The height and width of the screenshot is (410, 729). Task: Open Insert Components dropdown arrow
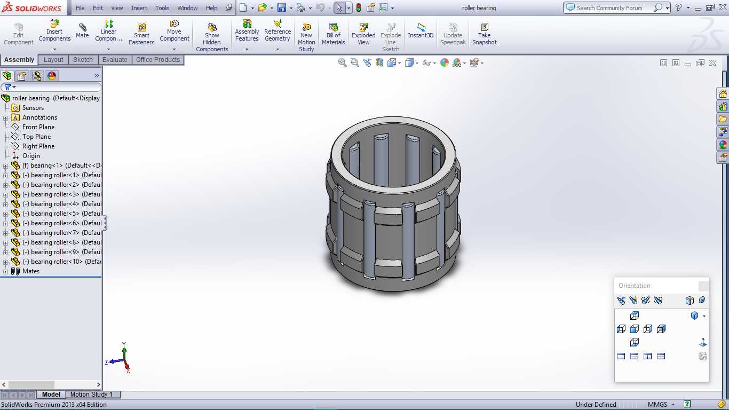point(54,49)
